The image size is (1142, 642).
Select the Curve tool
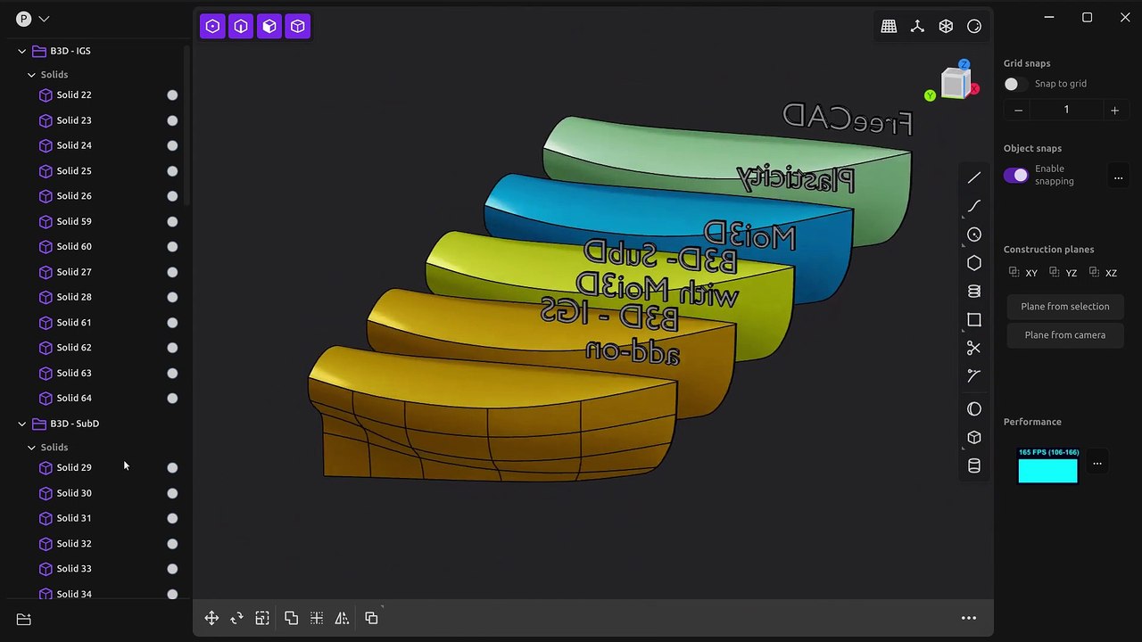[974, 206]
